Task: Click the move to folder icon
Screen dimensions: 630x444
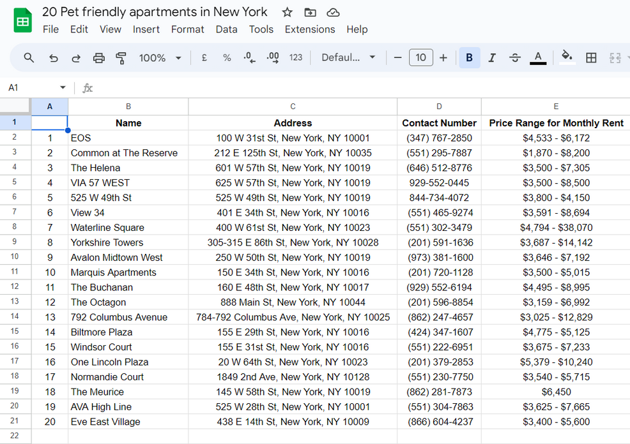Action: tap(310, 12)
